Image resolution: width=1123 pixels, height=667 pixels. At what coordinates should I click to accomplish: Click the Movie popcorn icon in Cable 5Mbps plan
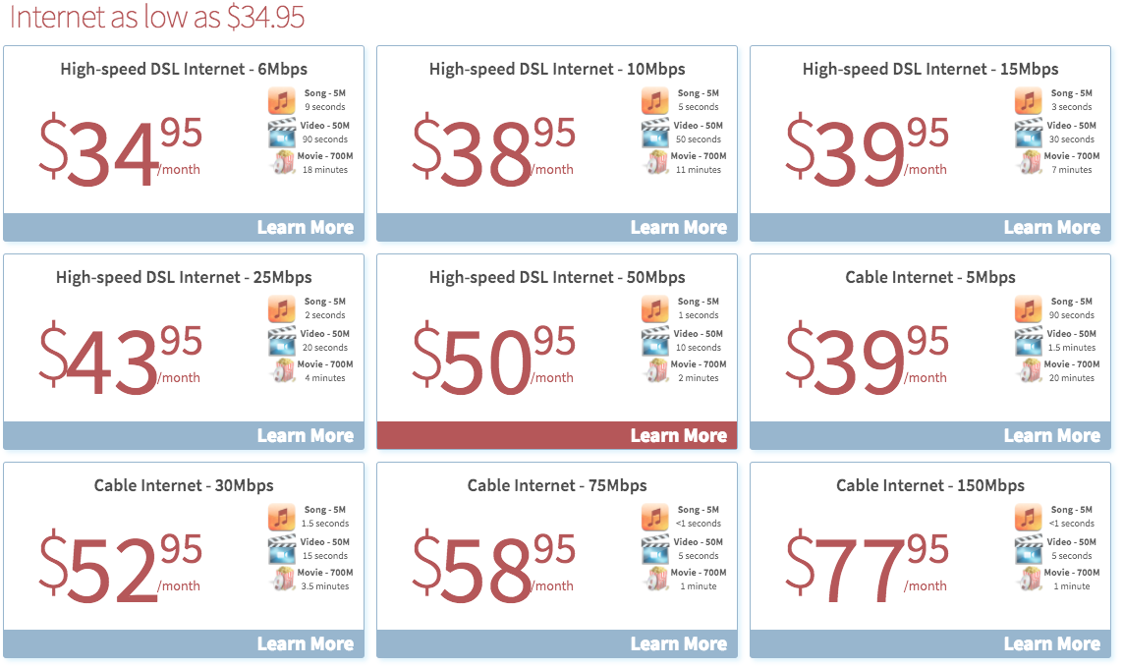pos(1029,371)
